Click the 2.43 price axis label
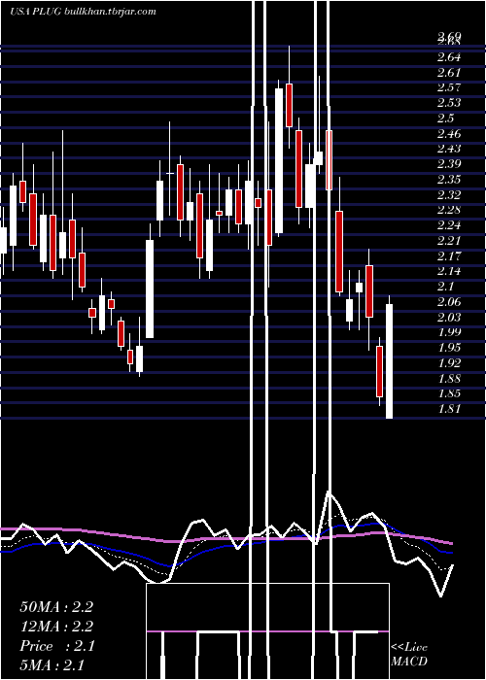Viewport: 486px width, 680px height. [449, 149]
